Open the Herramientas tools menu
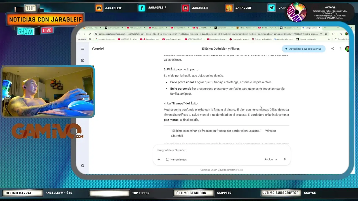Screen dimensions: 358x201 click(x=176, y=159)
